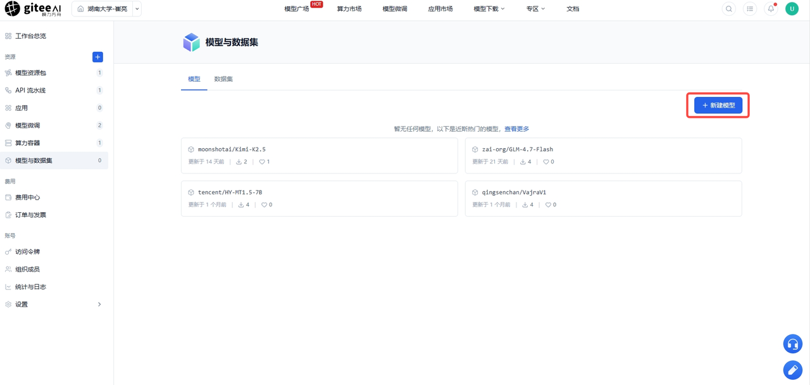Click the Gitee AI logo
The height and width of the screenshot is (385, 810).
click(x=34, y=9)
